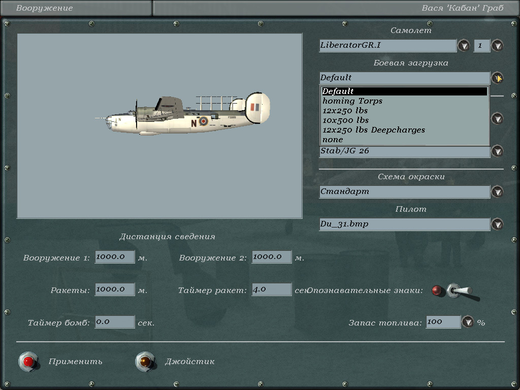Screen dimensions: 520x390
Task: Pick the 12x250 lbs Deepcharges loadout
Action: tap(404, 129)
